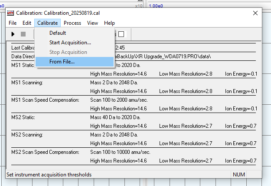Click MS2 Static Low Mass Resolution=2.7

[x=186, y=126]
